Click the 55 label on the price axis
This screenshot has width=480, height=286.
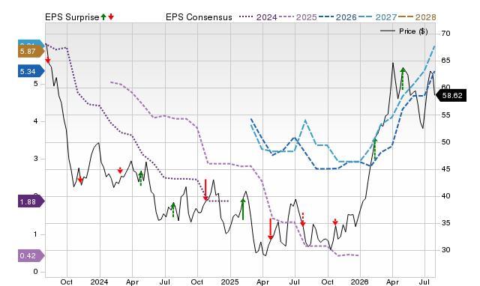pyautogui.click(x=445, y=115)
